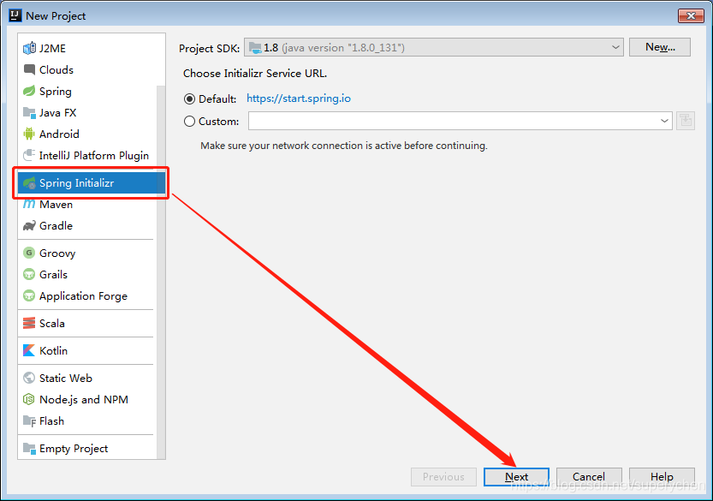Click the disabled Previous button
This screenshot has width=713, height=501.
pyautogui.click(x=443, y=476)
